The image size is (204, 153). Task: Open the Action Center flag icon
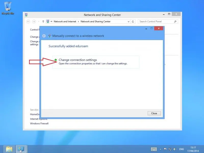pyautogui.click(x=165, y=149)
